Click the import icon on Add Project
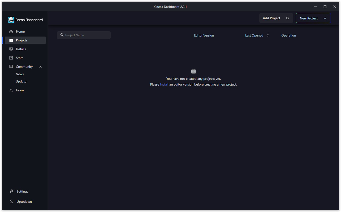 (287, 18)
